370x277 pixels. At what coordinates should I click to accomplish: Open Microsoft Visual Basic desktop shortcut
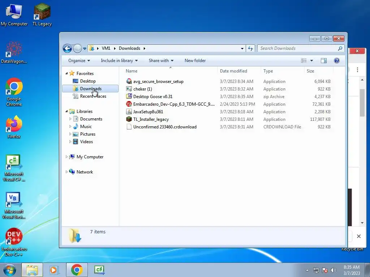click(x=14, y=205)
